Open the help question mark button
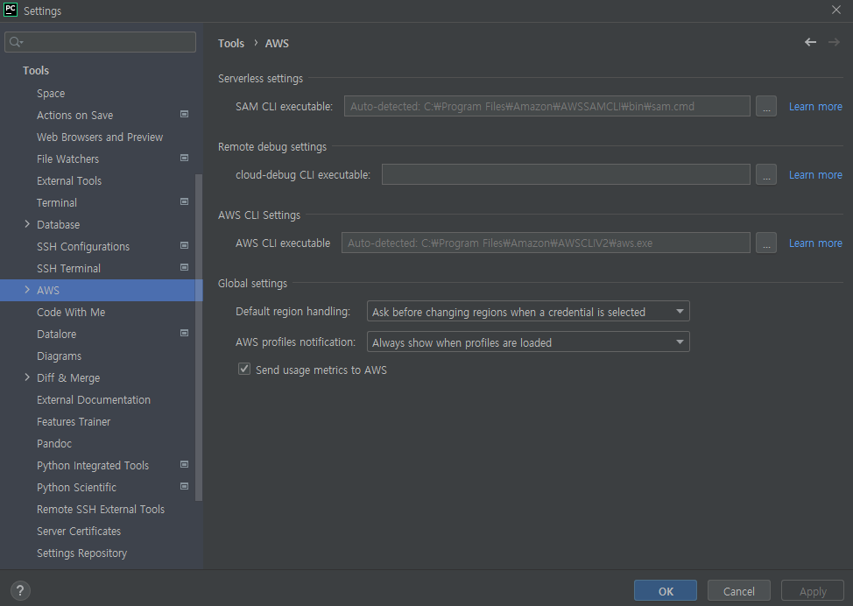This screenshot has width=853, height=606. pos(20,590)
